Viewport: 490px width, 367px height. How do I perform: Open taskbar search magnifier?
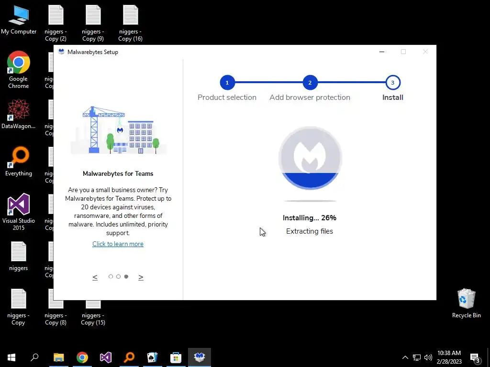tap(34, 357)
